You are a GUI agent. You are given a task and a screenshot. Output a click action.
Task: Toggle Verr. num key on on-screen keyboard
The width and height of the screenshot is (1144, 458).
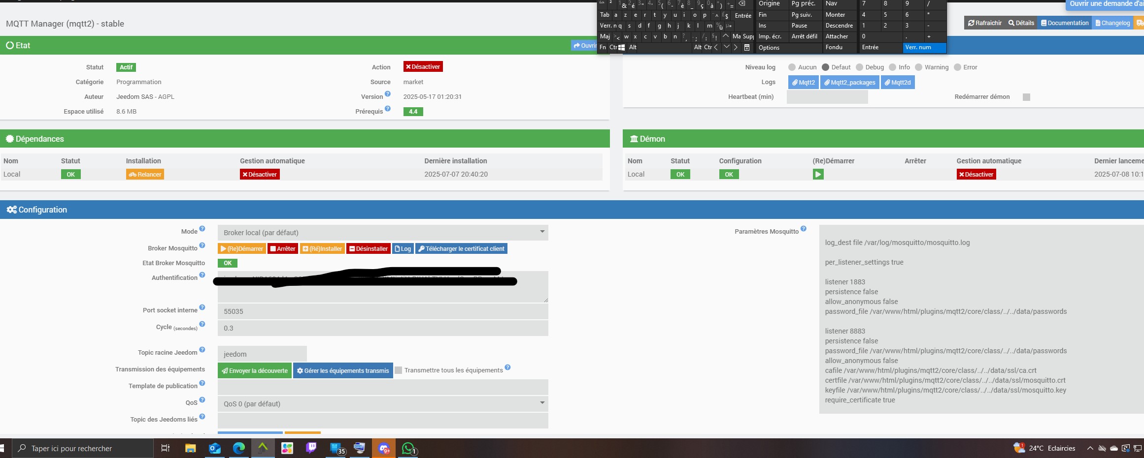coord(925,47)
